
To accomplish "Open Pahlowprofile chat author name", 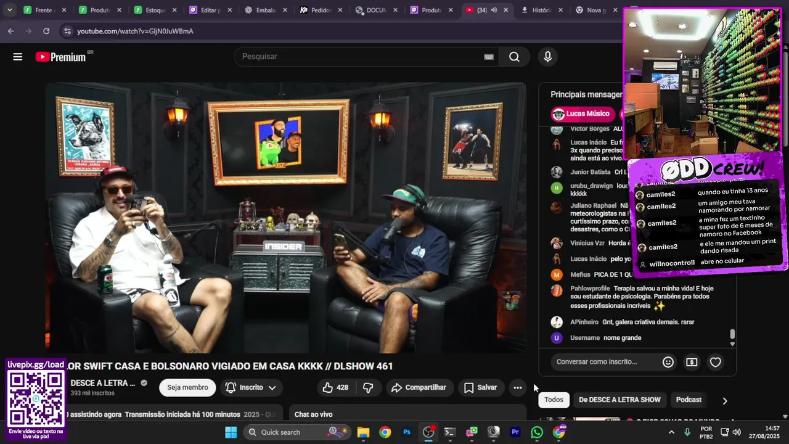I will (590, 289).
